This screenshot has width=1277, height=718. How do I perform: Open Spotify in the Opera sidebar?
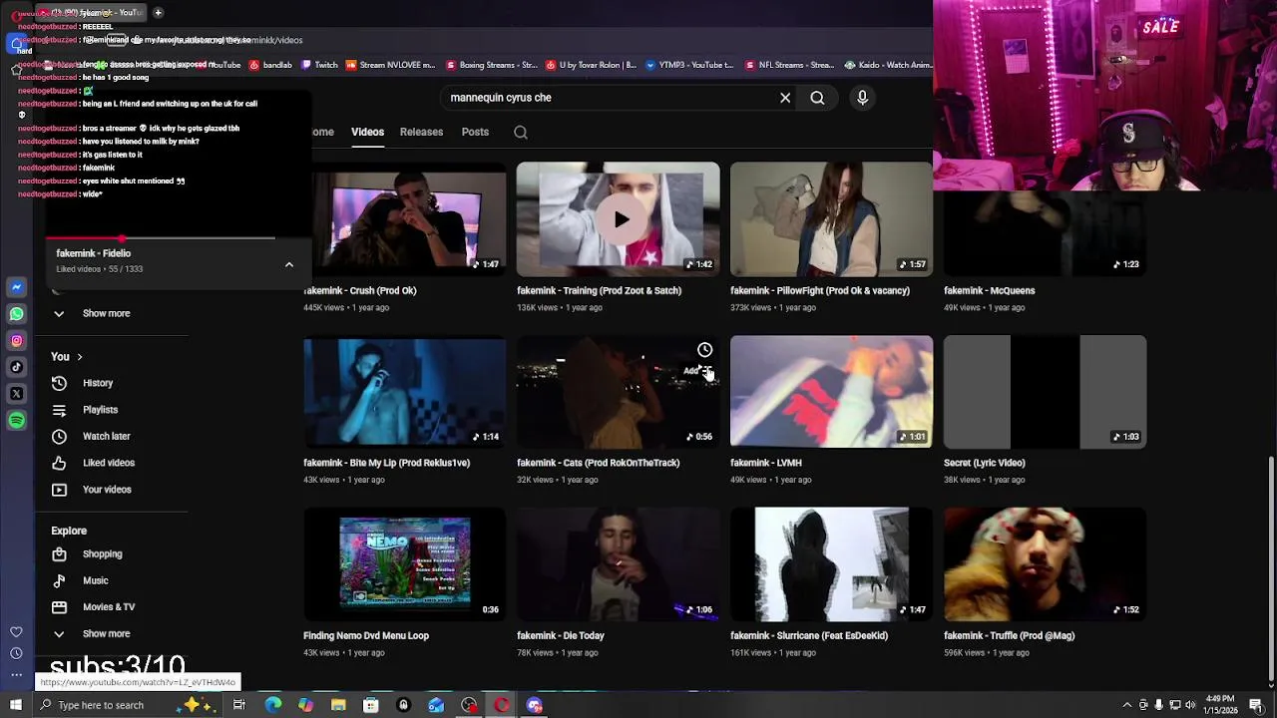[x=16, y=421]
